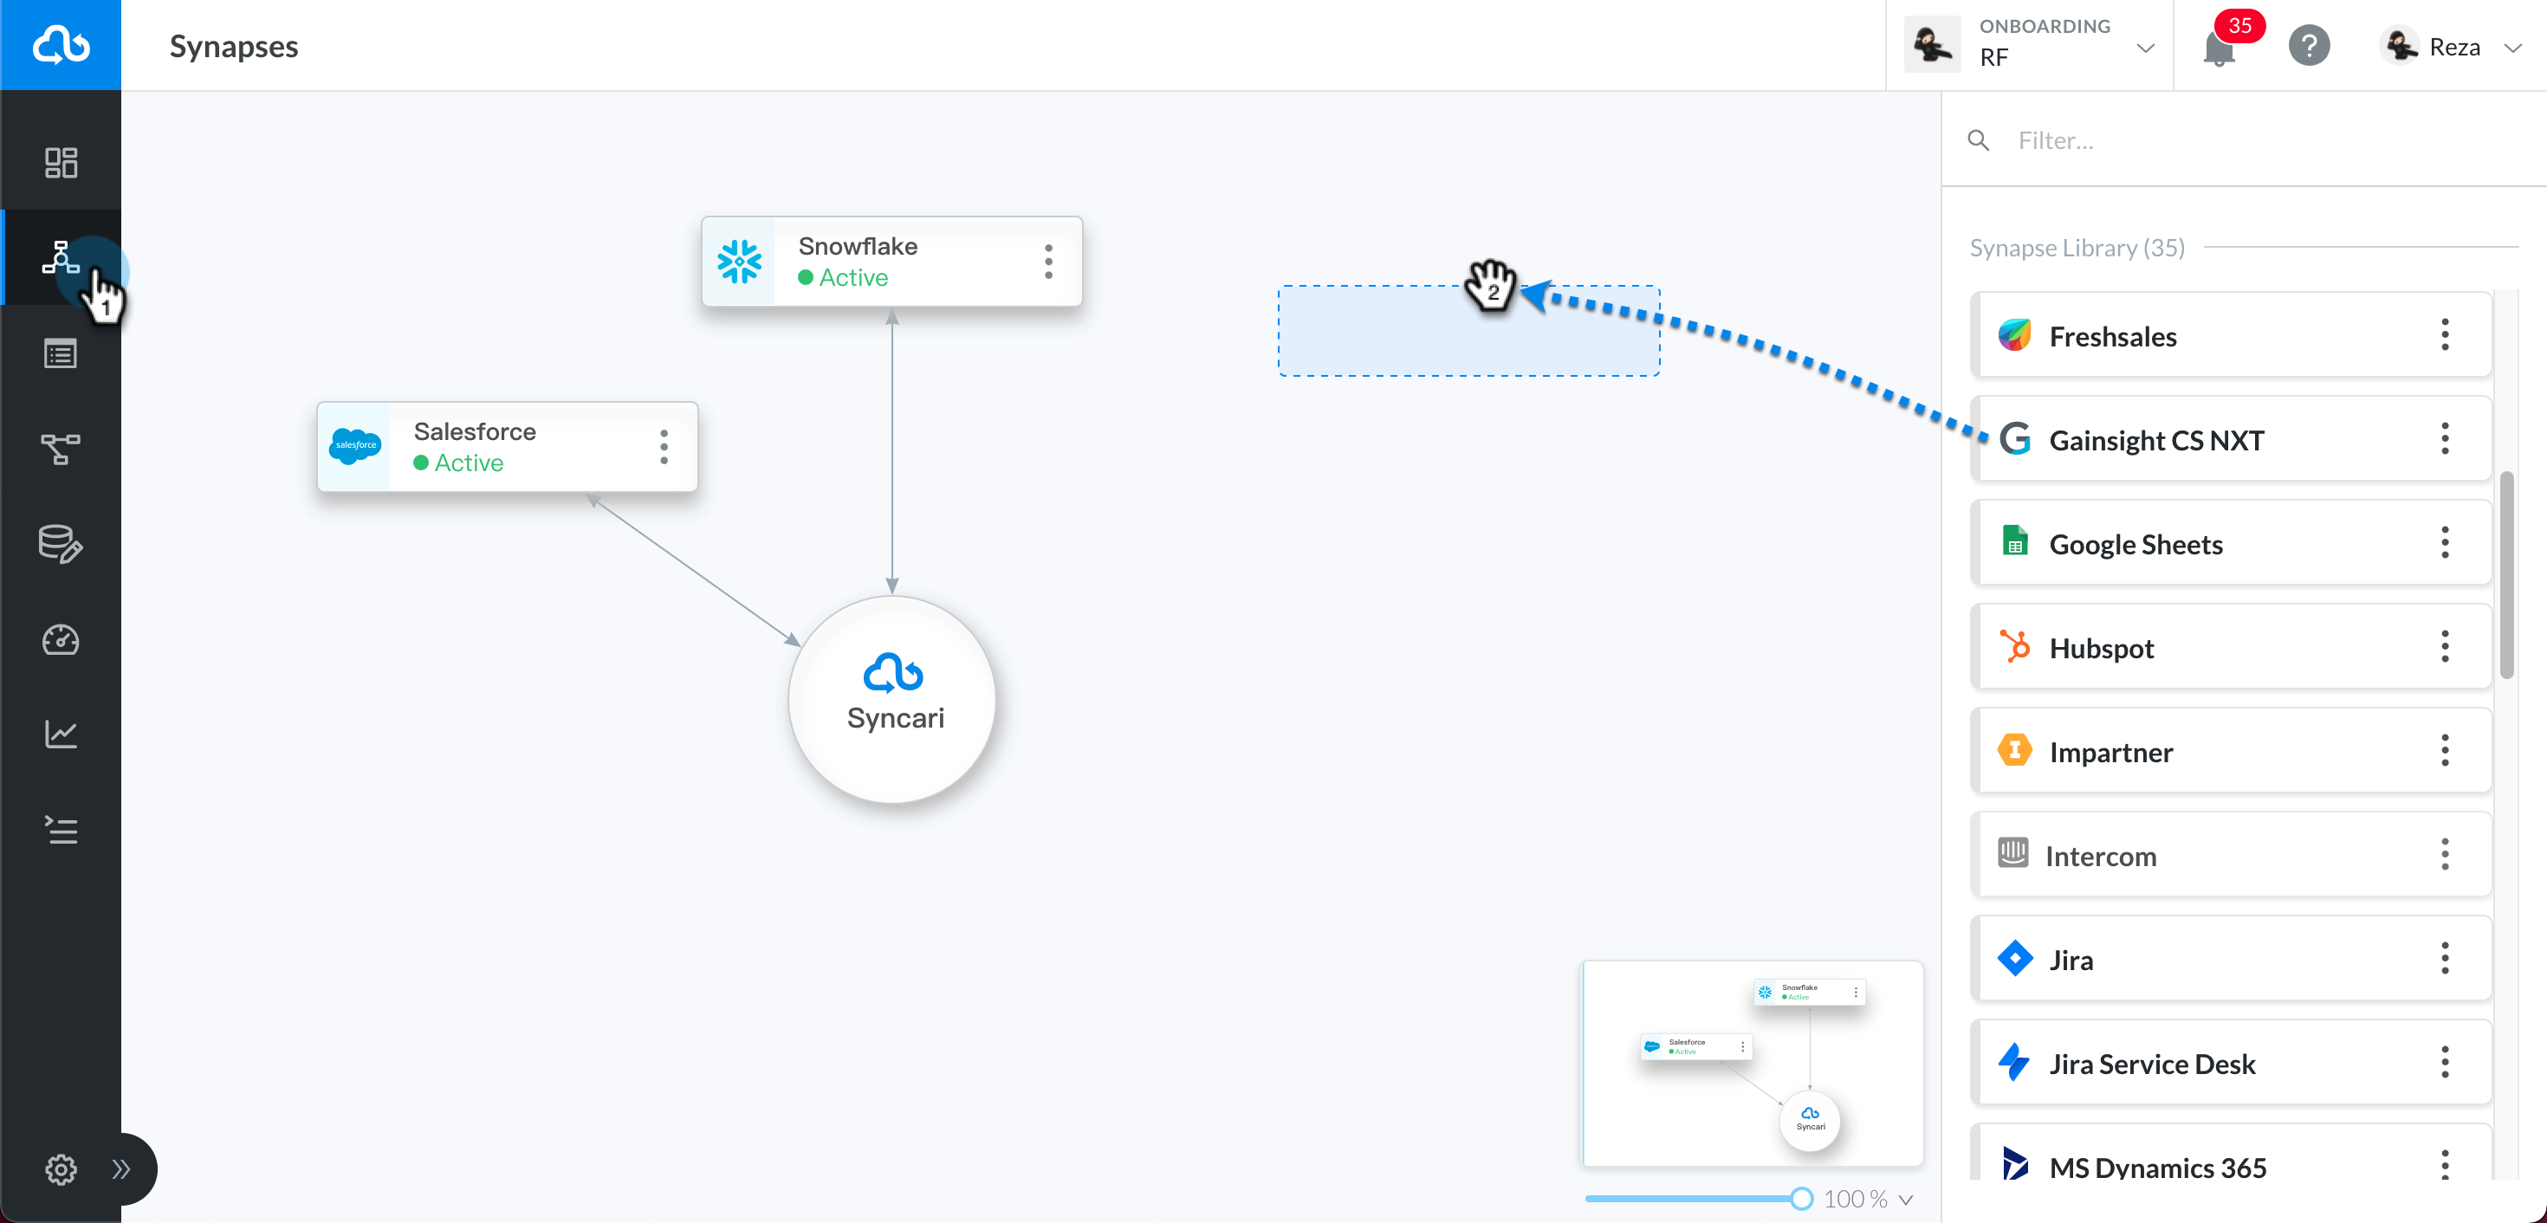Screen dimensions: 2547x1223
Task: Click the Syncari cloud logo in top-left
Action: (x=61, y=46)
